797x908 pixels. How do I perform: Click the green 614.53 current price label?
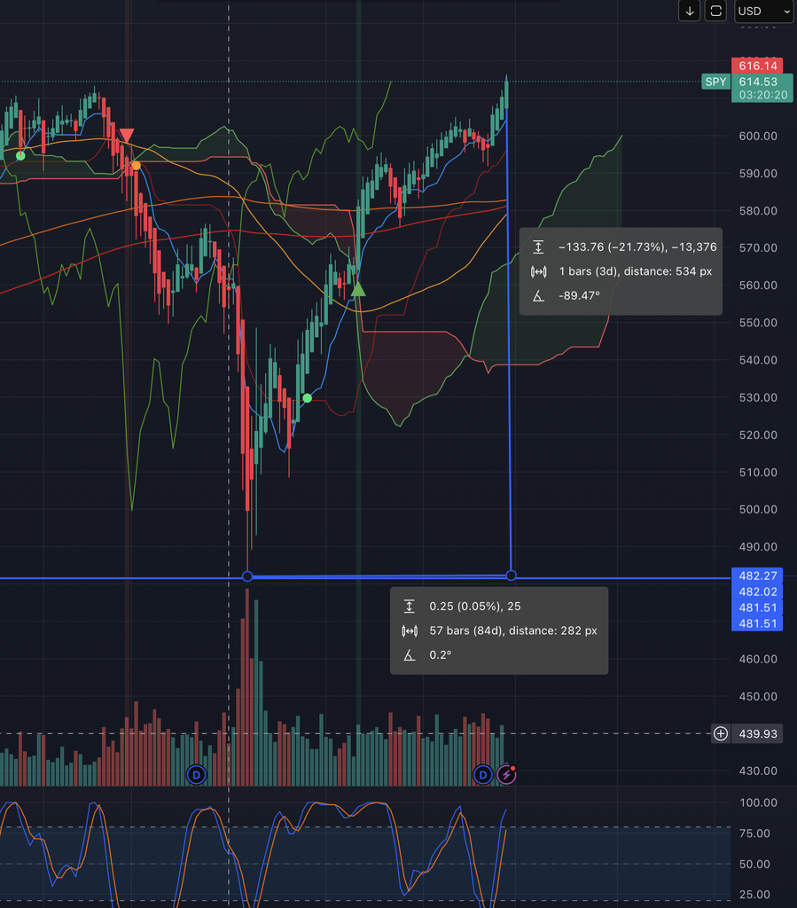757,82
